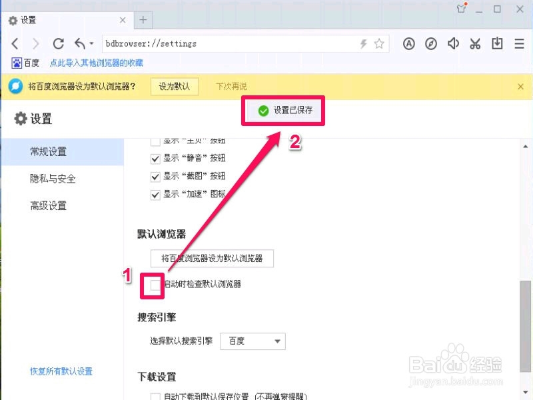
Task: Toggle the 显示"静音"按钮 checkbox
Action: [155, 158]
